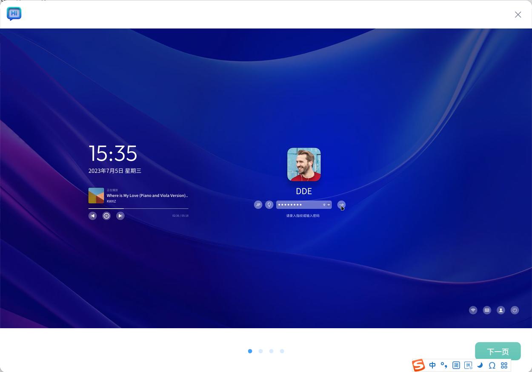Screen dimensions: 532x372
Task: Toggle password visibility eye icon
Action: 329,205
